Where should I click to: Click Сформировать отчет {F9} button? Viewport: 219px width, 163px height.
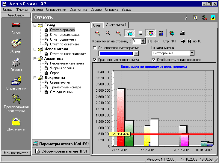point(61,151)
